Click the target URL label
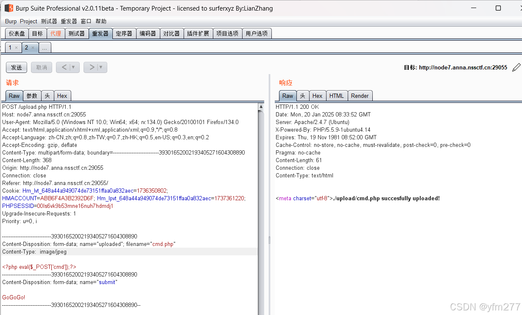Screen dimensions: 522x315 click(x=455, y=67)
